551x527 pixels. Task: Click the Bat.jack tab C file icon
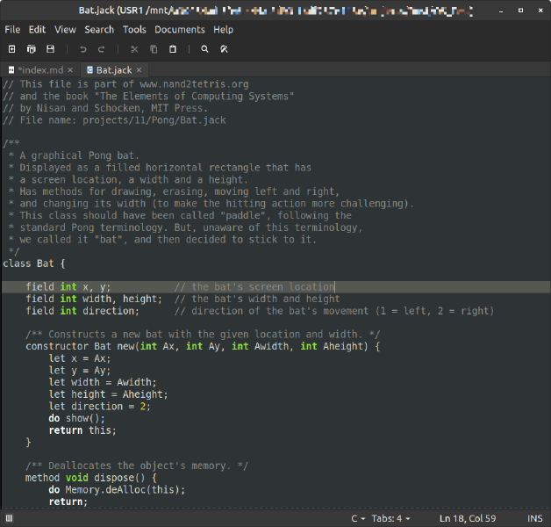(x=90, y=70)
